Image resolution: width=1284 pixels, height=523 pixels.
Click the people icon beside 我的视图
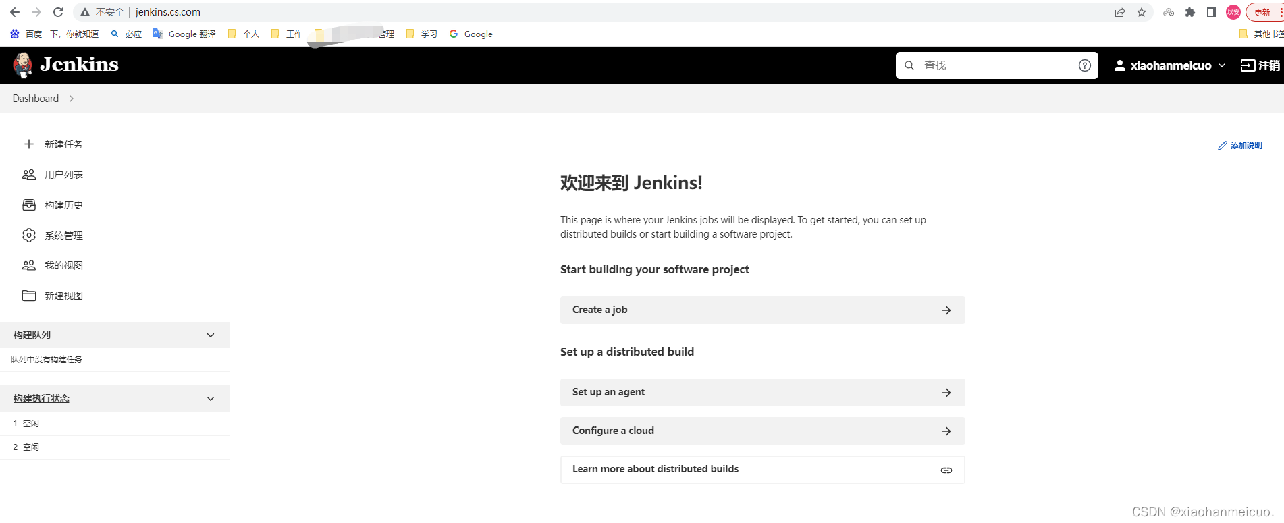pos(29,265)
